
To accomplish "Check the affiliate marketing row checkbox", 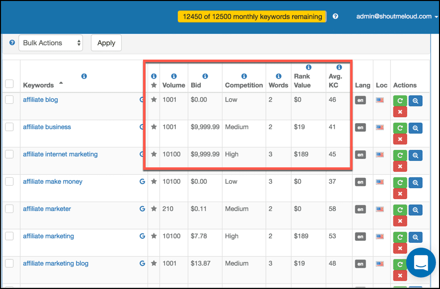I will pos(9,236).
